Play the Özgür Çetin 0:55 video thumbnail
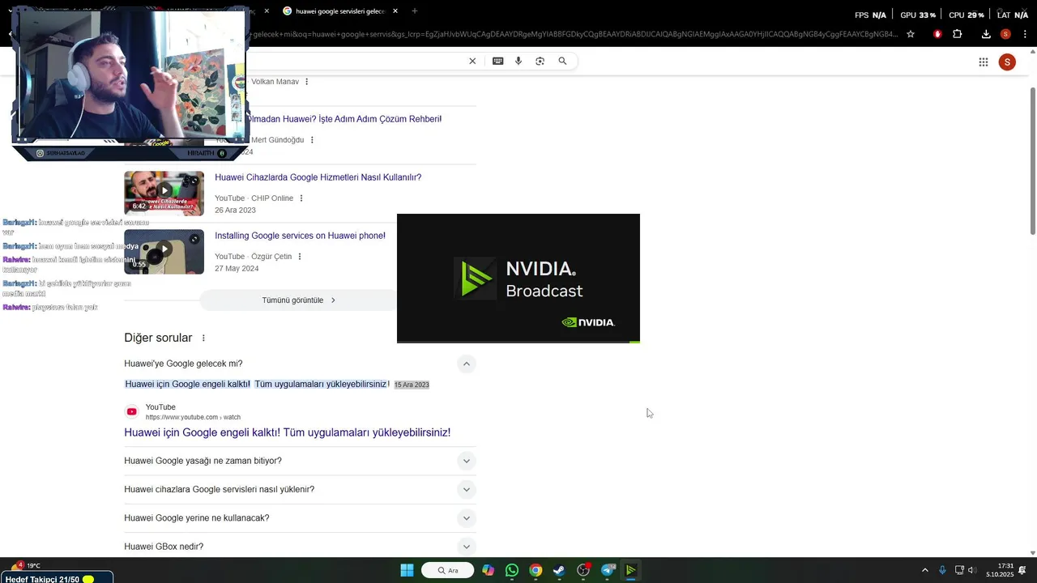 click(164, 252)
